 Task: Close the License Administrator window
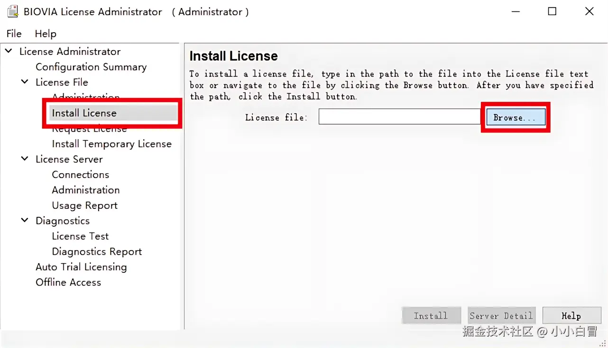point(589,11)
